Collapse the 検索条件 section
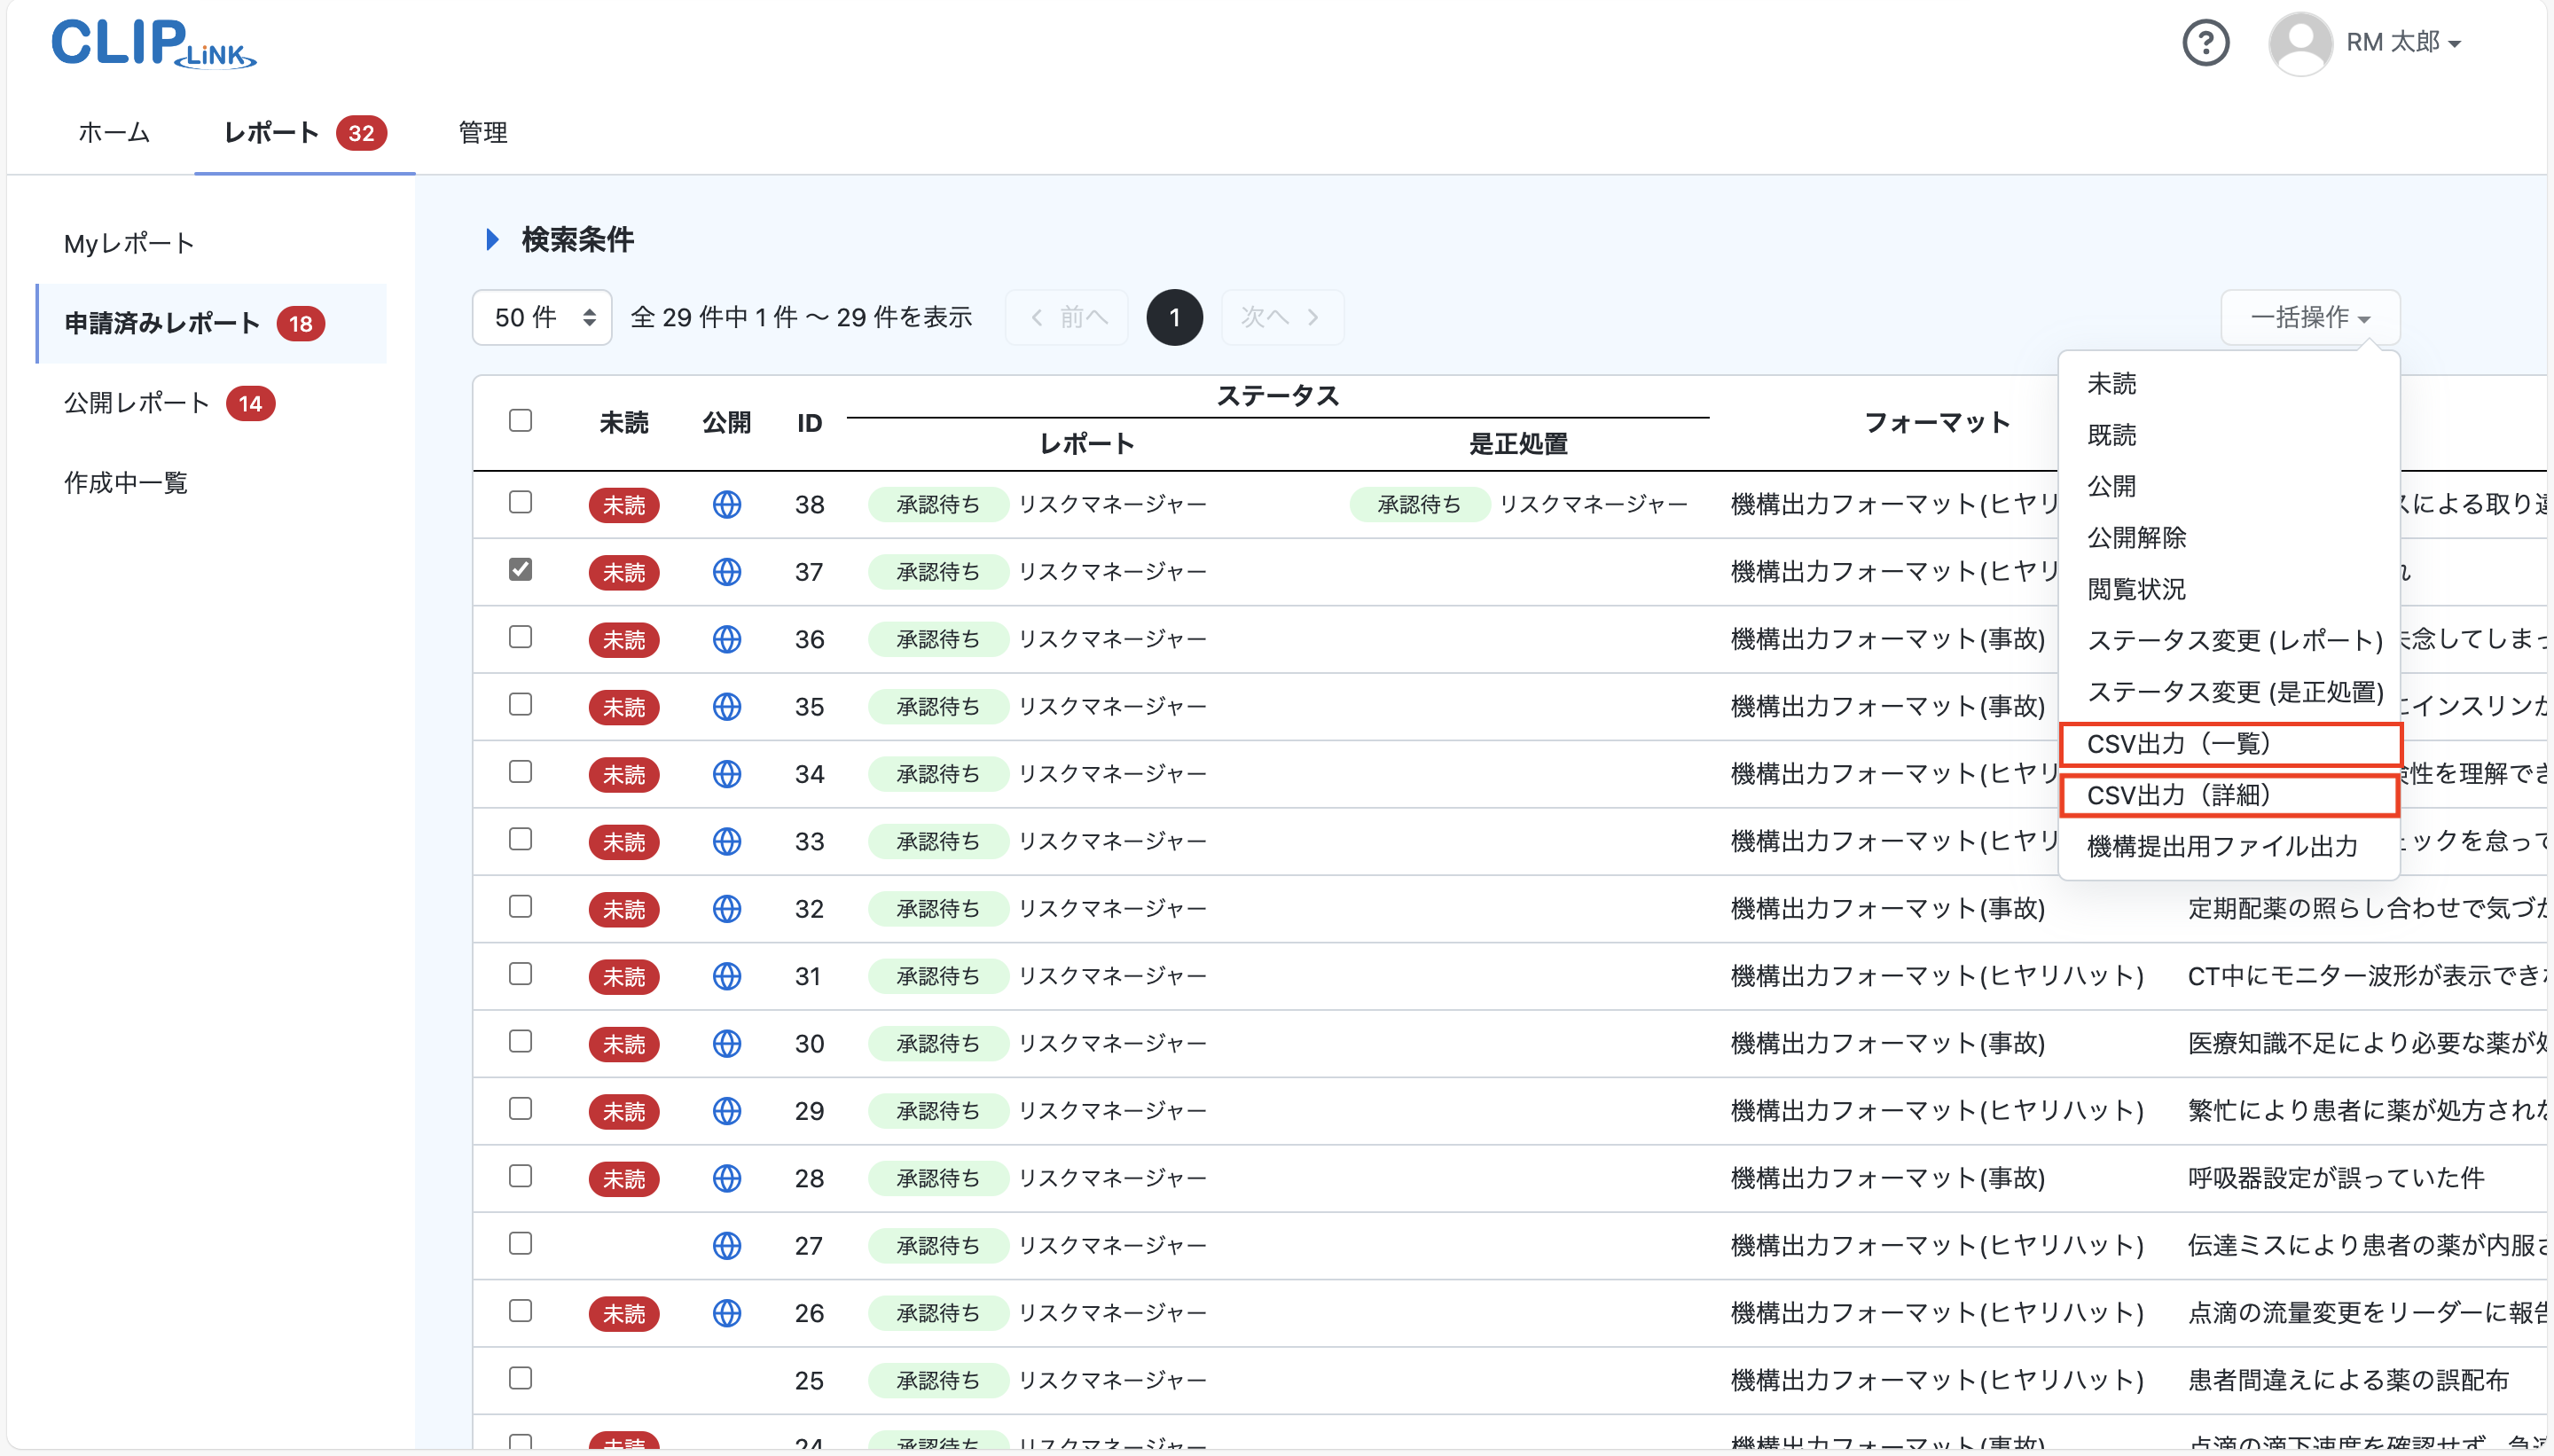Image resolution: width=2554 pixels, height=1456 pixels. [492, 239]
